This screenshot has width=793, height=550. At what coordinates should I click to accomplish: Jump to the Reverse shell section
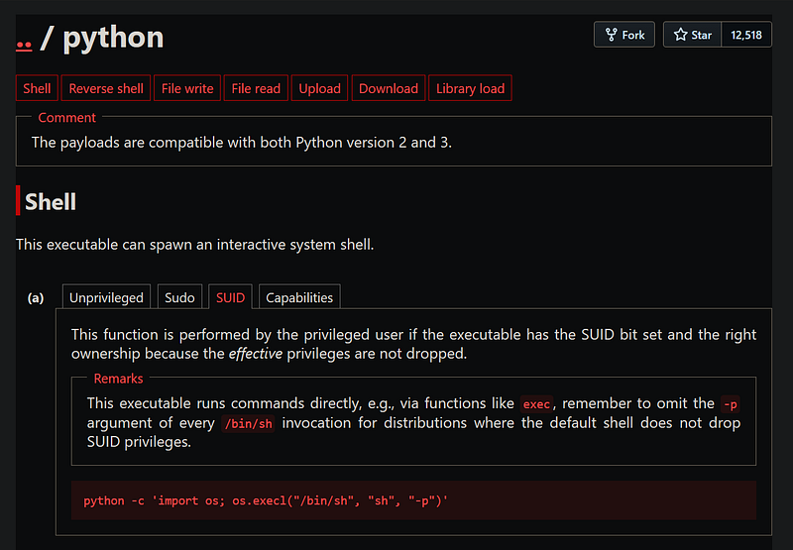click(x=106, y=88)
